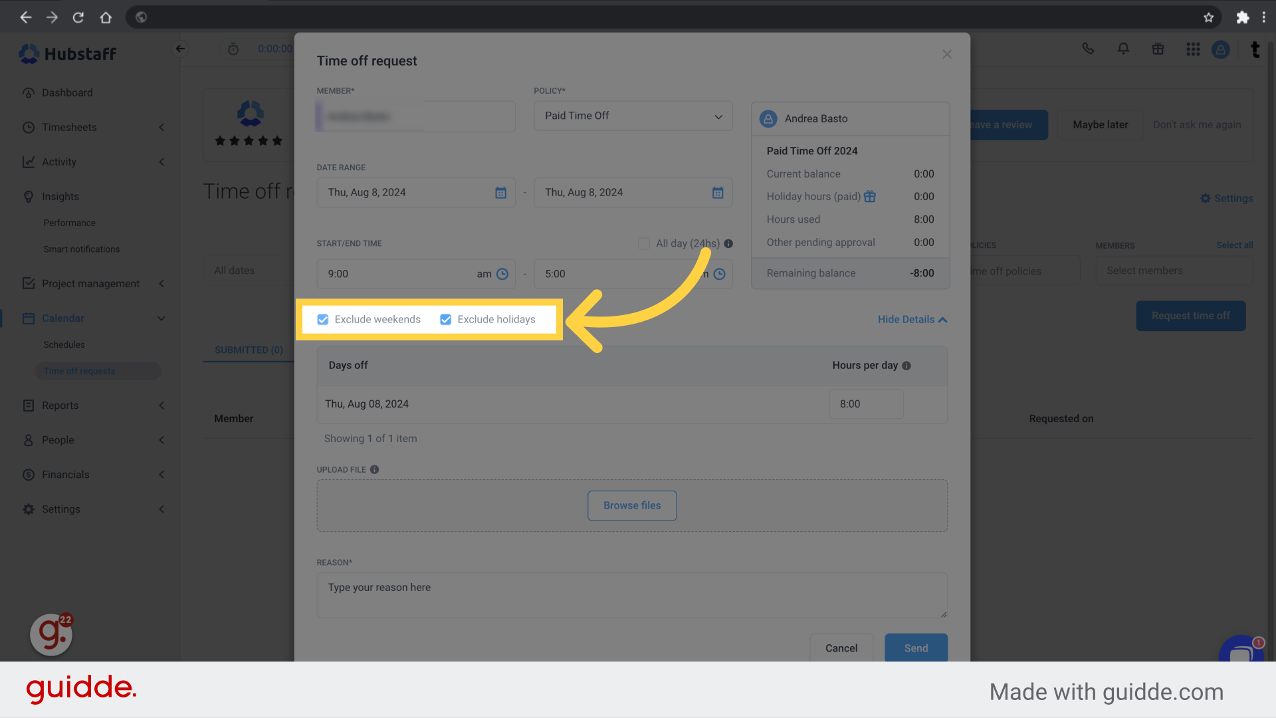The width and height of the screenshot is (1276, 718).
Task: Open Dashboard in sidebar
Action: [67, 92]
